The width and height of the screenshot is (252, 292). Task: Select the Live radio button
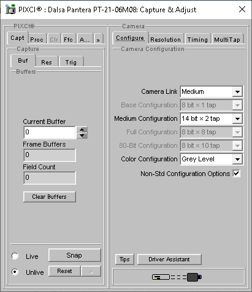coord(15,256)
